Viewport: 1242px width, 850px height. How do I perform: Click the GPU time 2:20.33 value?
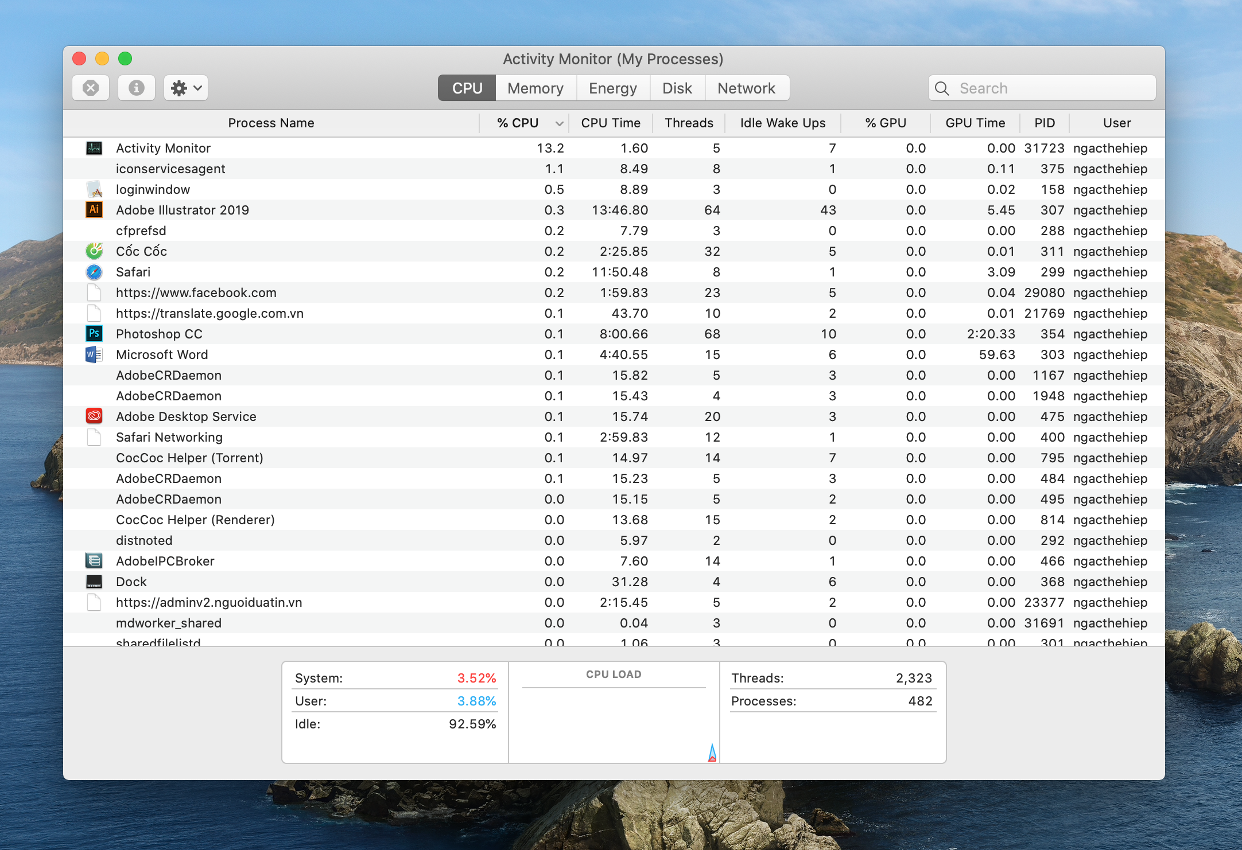[x=991, y=334]
